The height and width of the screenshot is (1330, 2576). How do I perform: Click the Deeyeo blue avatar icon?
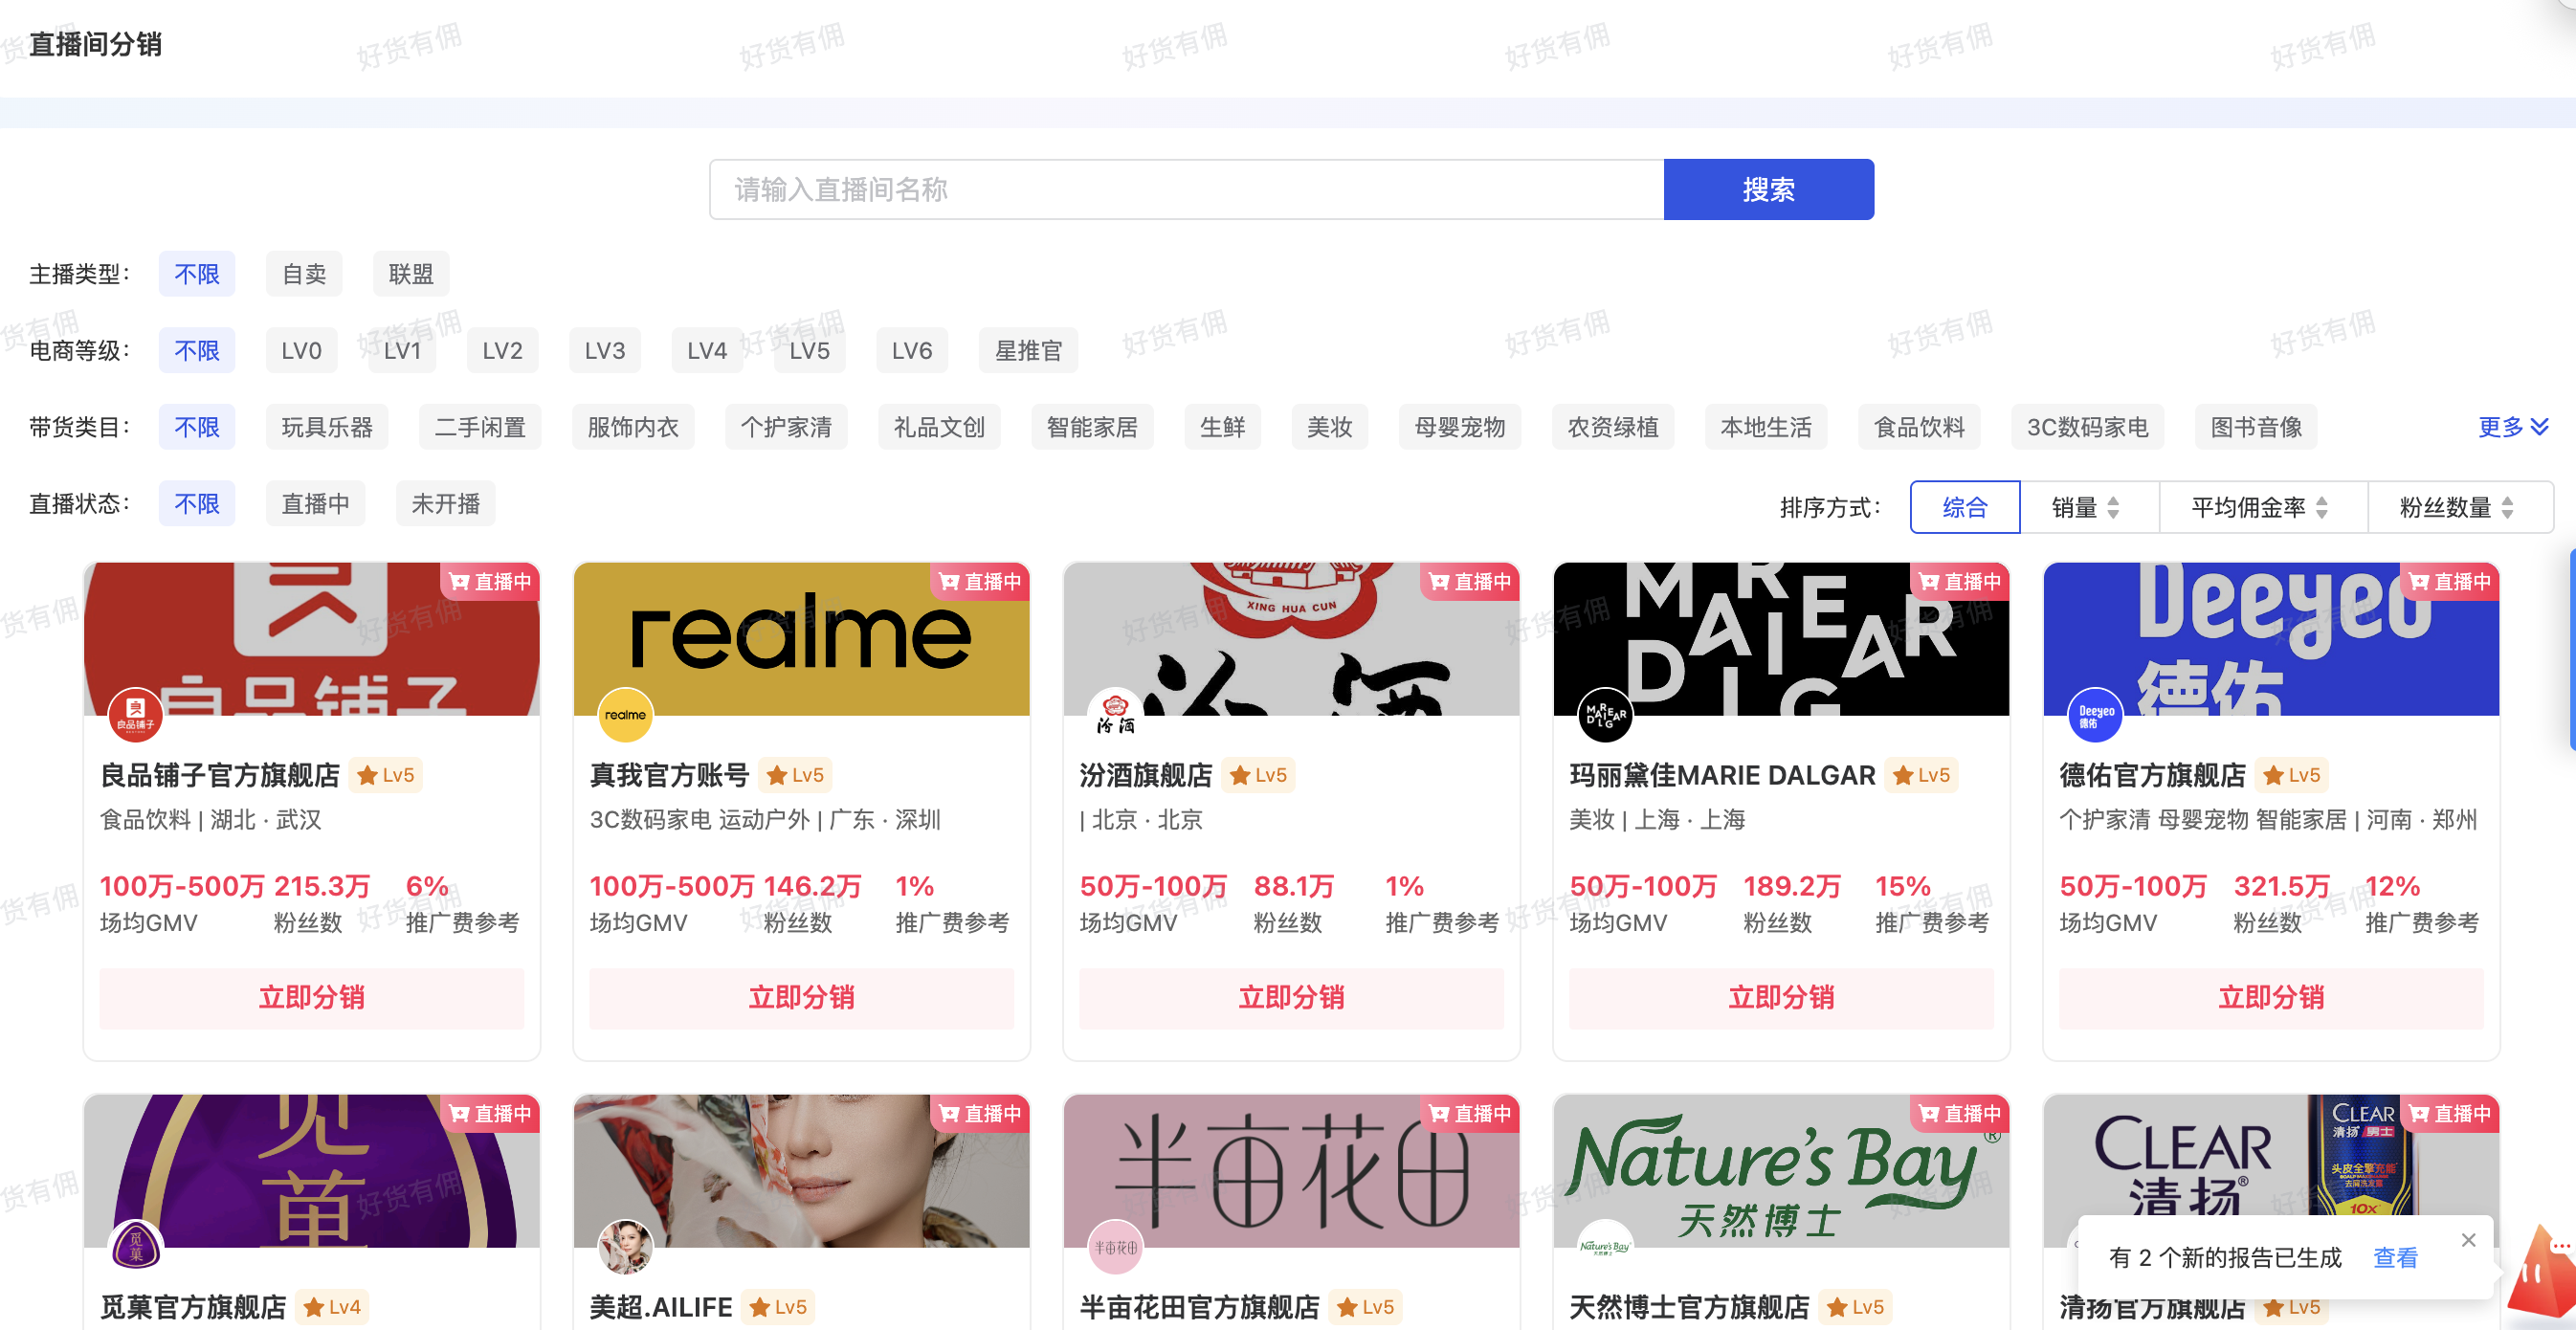coord(2095,715)
